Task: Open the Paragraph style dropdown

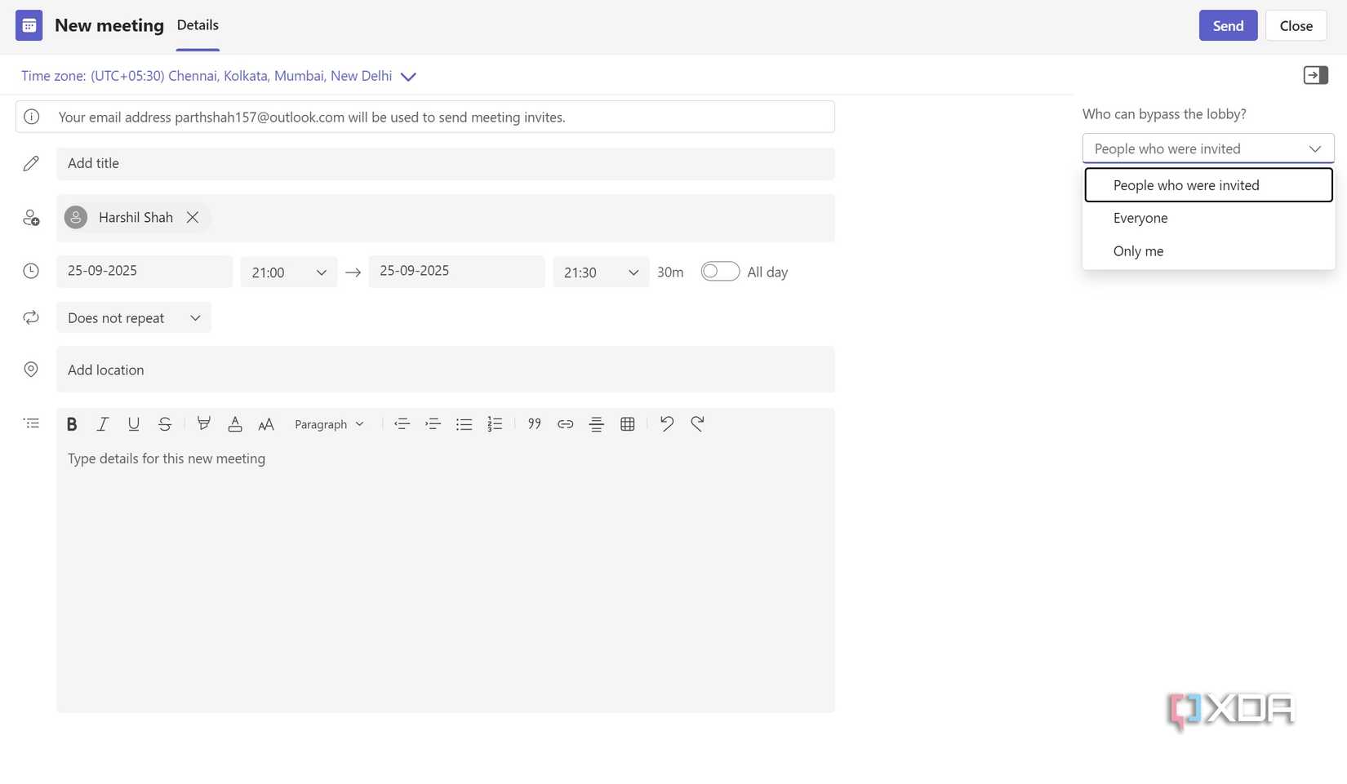Action: (329, 424)
